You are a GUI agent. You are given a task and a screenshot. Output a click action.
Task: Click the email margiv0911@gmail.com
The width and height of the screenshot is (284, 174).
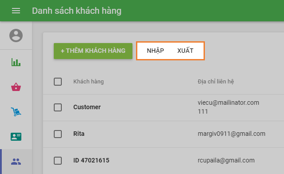coord(232,134)
